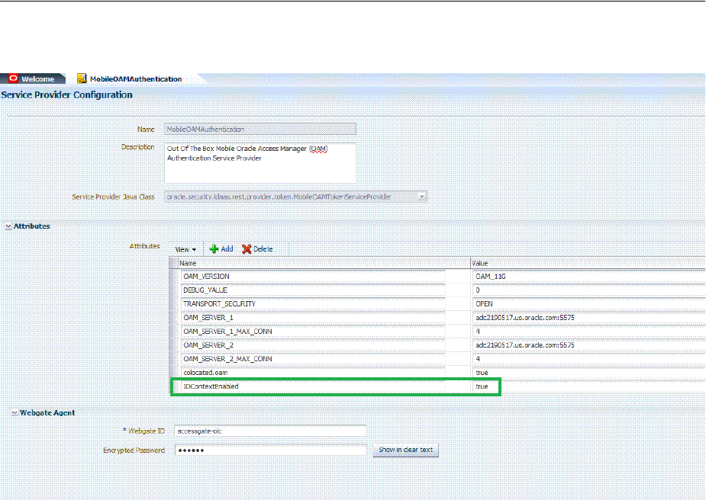Click the Show in clear text button

[x=406, y=450]
